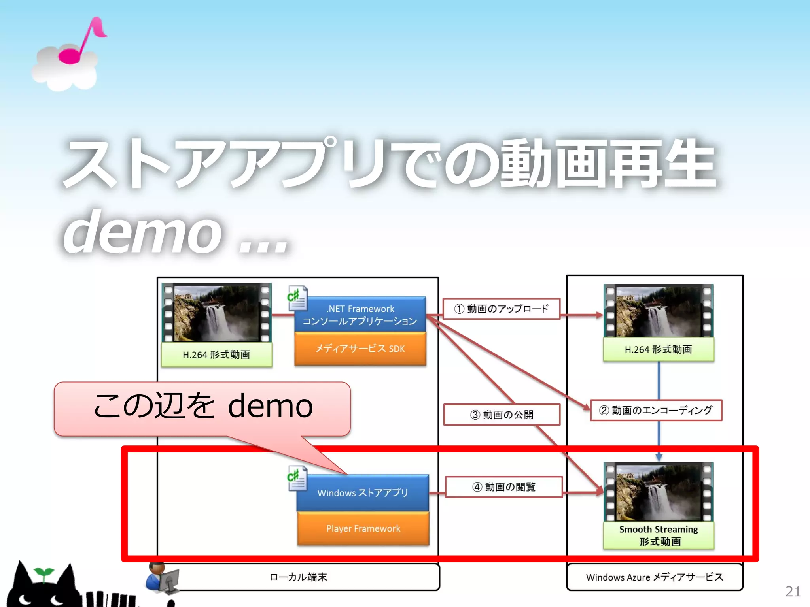Click the ② 動画のエンコーディング label
This screenshot has height=607, width=810.
point(656,410)
